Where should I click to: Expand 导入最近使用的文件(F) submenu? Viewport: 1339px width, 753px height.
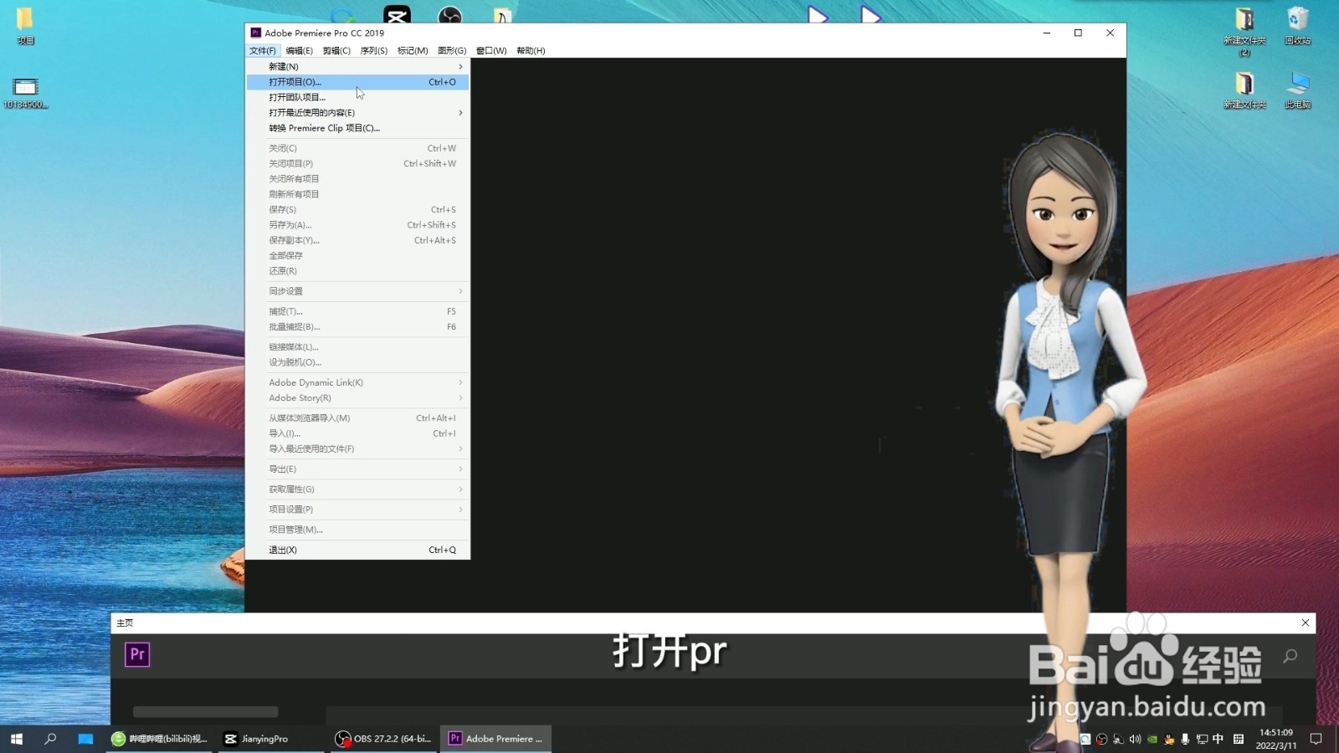point(357,449)
